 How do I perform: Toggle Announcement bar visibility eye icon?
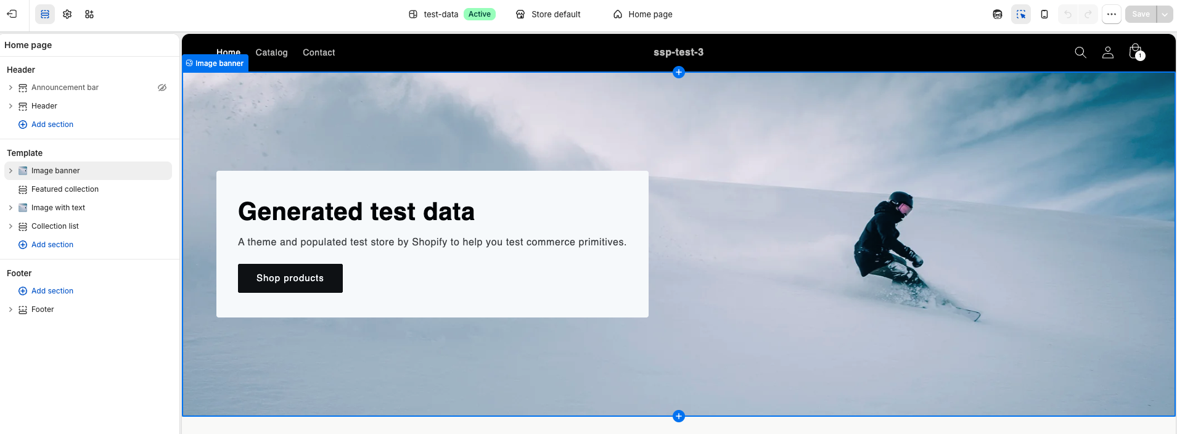162,88
